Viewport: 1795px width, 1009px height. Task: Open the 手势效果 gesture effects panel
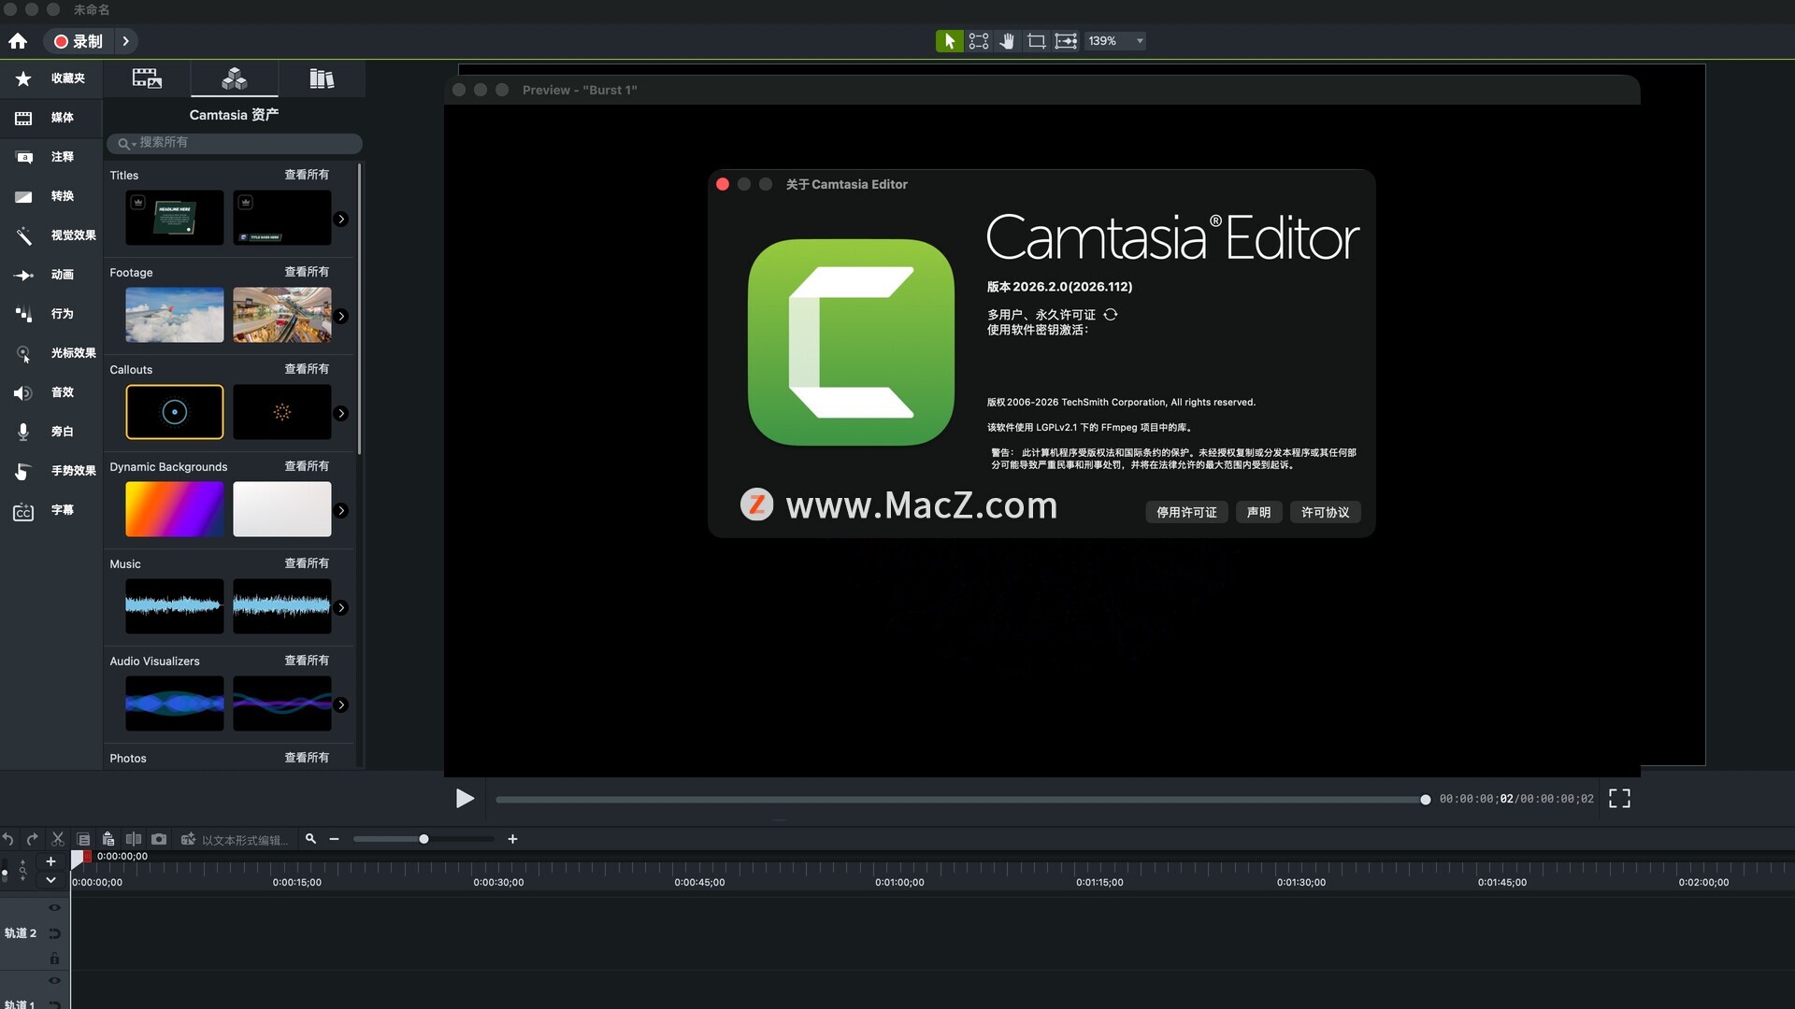click(x=51, y=471)
